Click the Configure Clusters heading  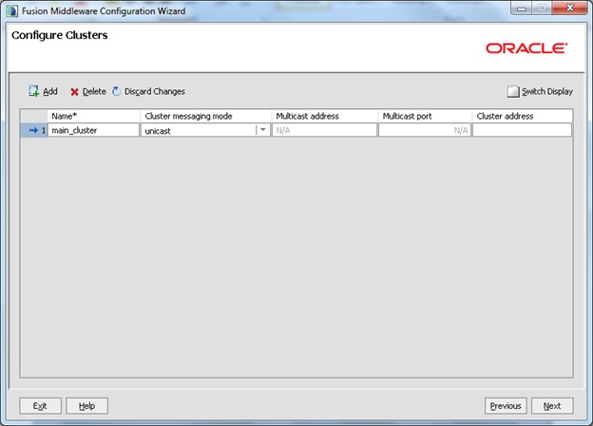pyautogui.click(x=60, y=35)
